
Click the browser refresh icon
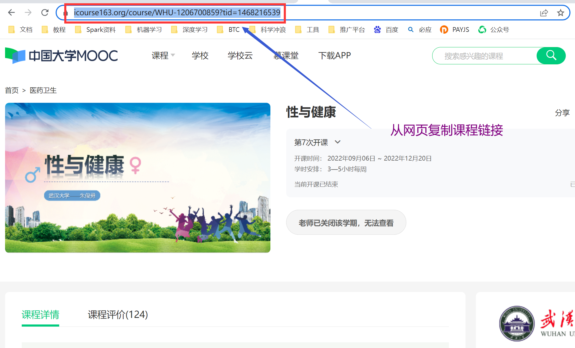(45, 12)
